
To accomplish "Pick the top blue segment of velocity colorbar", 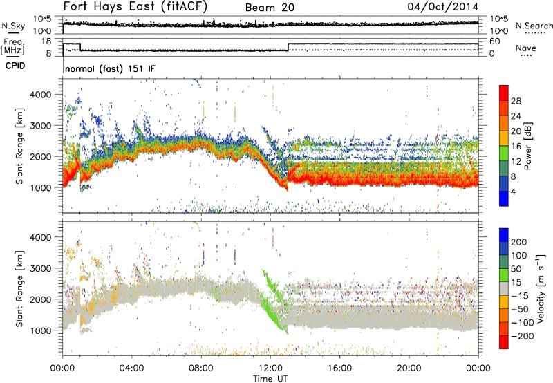I will pyautogui.click(x=504, y=235).
